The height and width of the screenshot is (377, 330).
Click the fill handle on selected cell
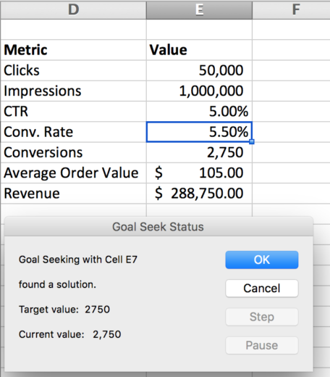252,142
